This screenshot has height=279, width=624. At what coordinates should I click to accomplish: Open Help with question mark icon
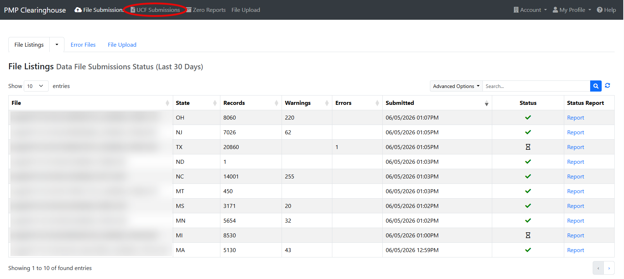coord(606,10)
